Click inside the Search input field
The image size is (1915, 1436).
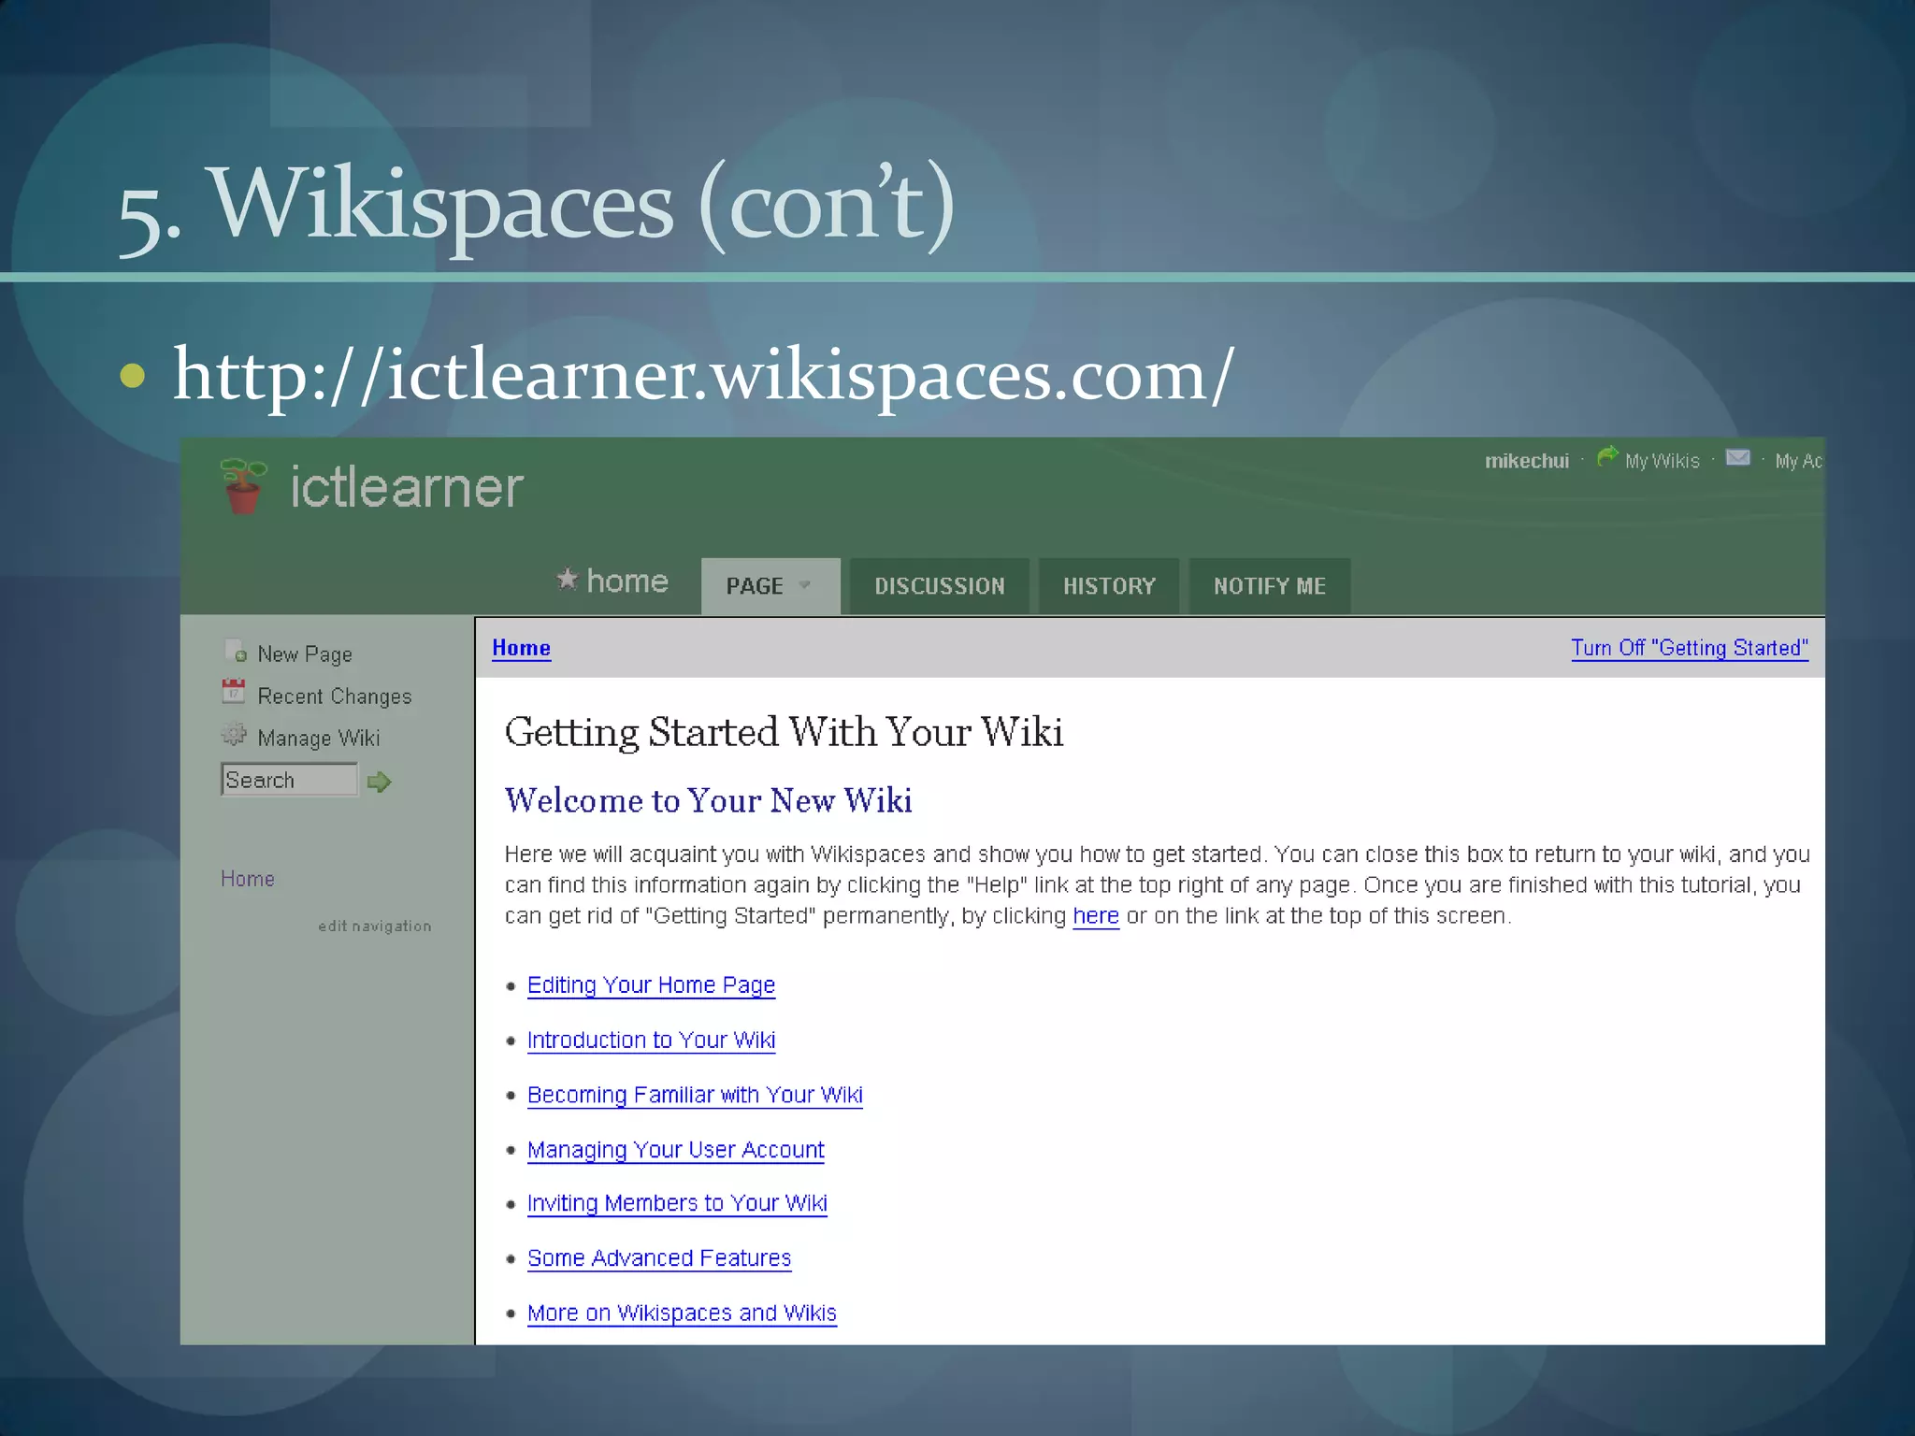tap(289, 780)
